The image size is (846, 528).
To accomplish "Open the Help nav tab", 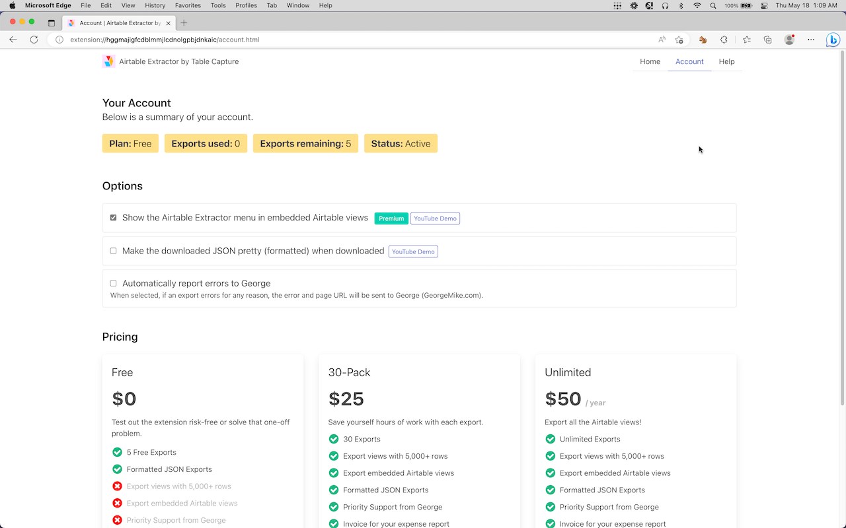I will tap(726, 61).
